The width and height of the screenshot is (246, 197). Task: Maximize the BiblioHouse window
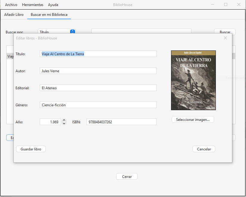coord(226,4)
